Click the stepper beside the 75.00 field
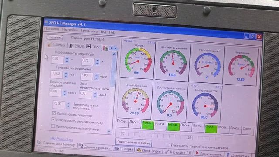This screenshot has width=279, height=157. click(68, 105)
